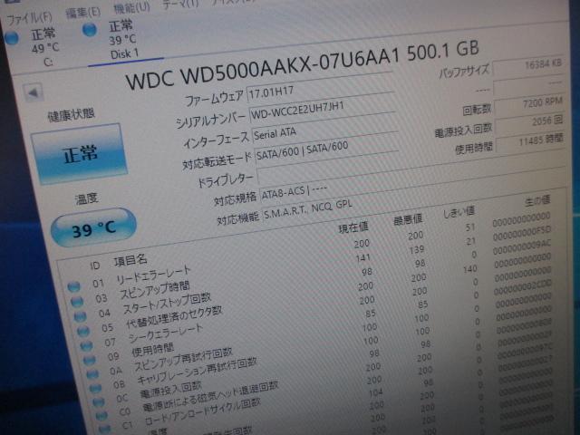Click the 39 °C temperature button

[93, 227]
